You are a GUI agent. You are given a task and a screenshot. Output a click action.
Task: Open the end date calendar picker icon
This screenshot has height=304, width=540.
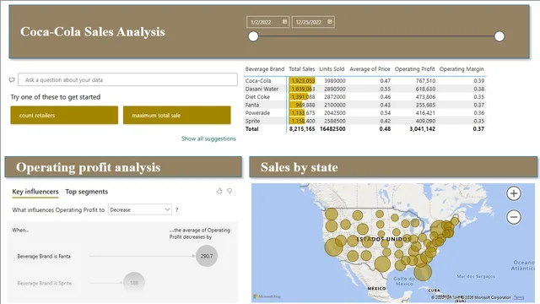330,22
